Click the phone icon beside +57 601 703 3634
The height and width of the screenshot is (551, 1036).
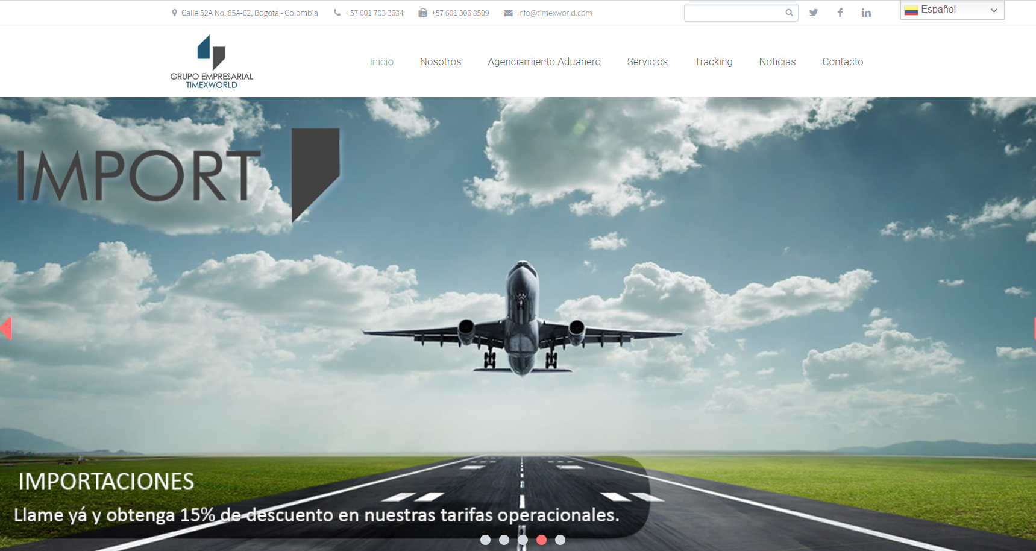click(x=337, y=12)
